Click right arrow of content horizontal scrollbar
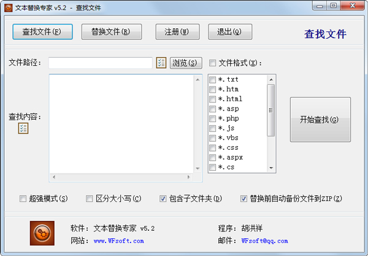Screen dimensions: 368x256 click(197, 178)
